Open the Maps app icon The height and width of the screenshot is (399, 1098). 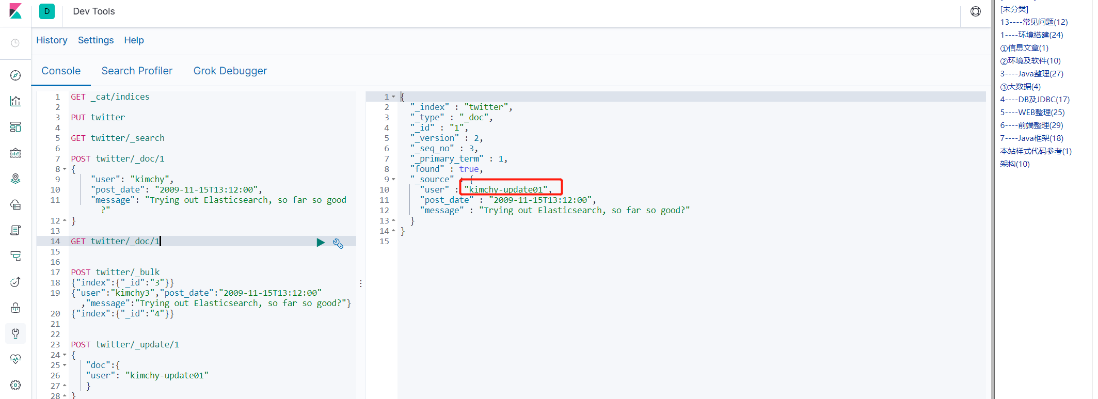15,179
